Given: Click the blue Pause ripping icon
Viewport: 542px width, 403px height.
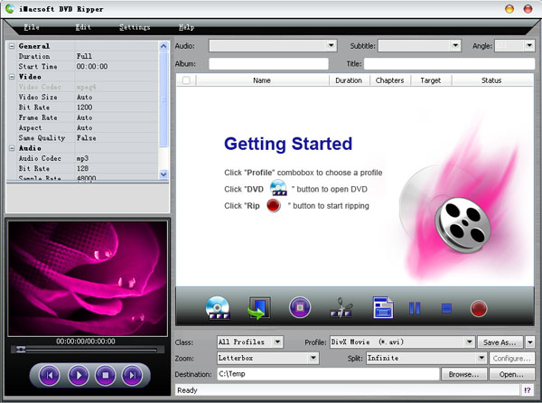Looking at the screenshot, I should click(415, 308).
